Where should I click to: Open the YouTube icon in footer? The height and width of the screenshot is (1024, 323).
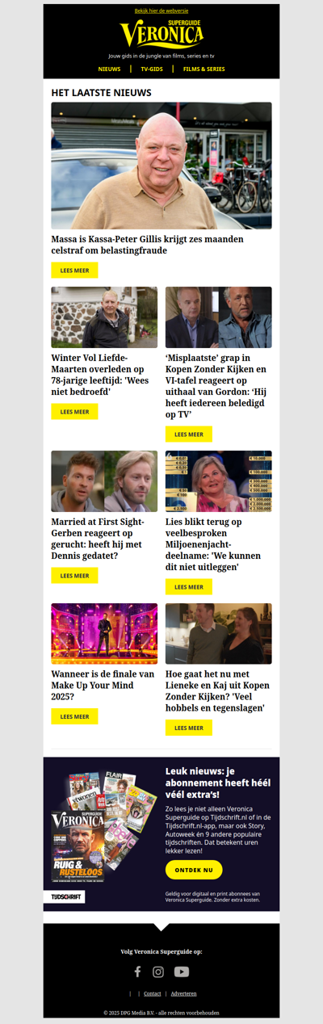(x=182, y=972)
